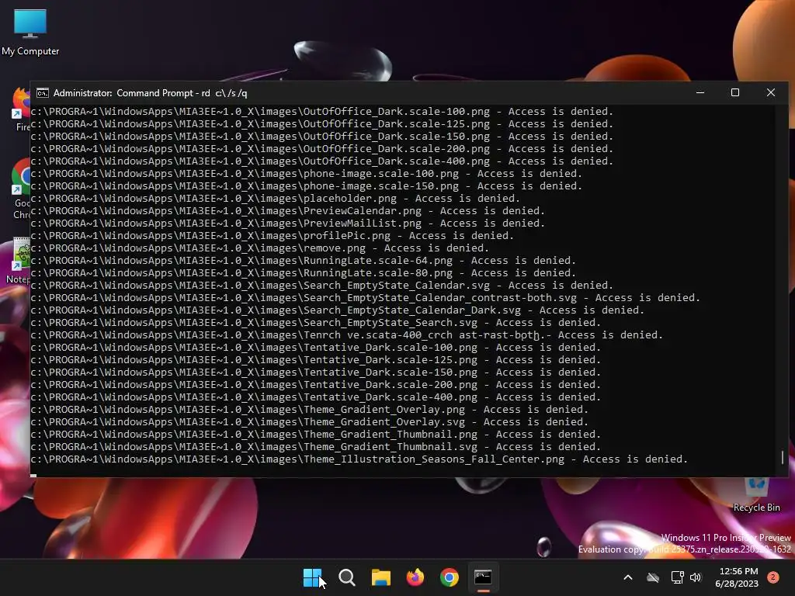
Task: Maximize the Command Prompt window
Action: (x=735, y=93)
